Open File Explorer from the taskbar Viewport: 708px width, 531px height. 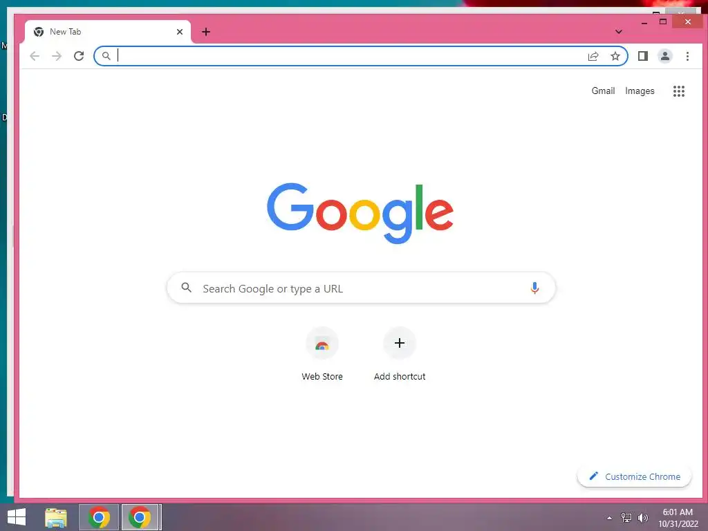pos(56,517)
